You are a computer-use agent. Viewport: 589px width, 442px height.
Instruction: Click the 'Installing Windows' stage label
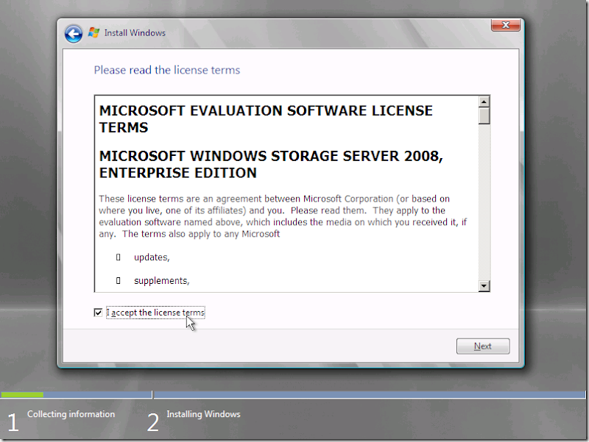203,414
